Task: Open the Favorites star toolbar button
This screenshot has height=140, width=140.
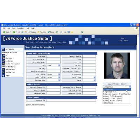Action: click(42, 32)
